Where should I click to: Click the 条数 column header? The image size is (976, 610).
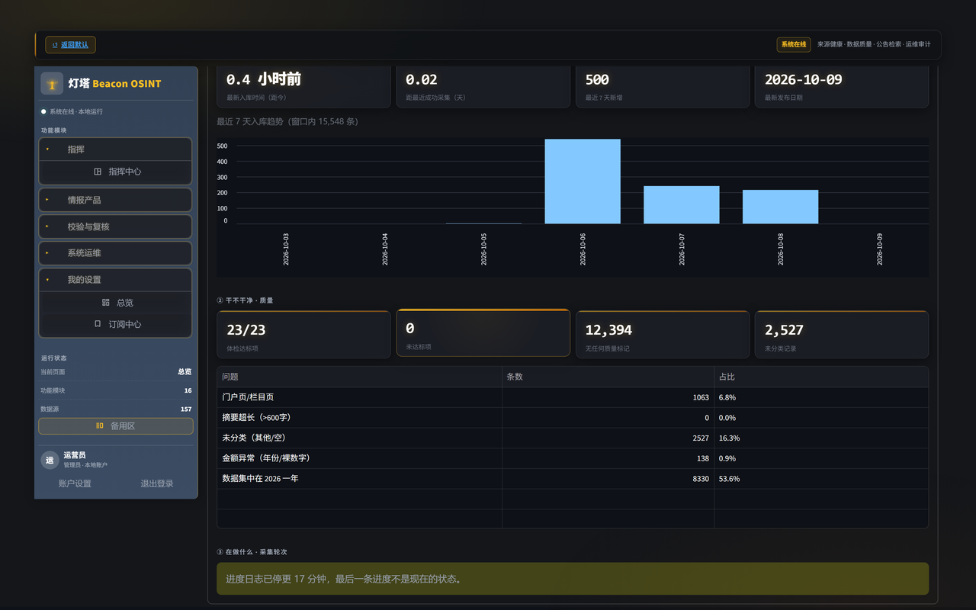(x=608, y=377)
